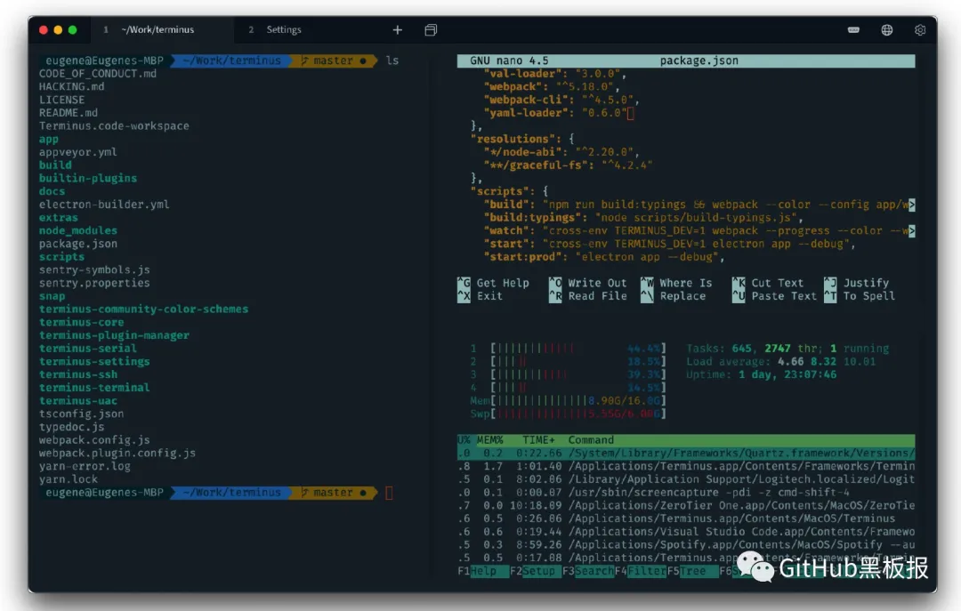Click F2 Setup in htop footer
The height and width of the screenshot is (611, 961).
point(532,571)
